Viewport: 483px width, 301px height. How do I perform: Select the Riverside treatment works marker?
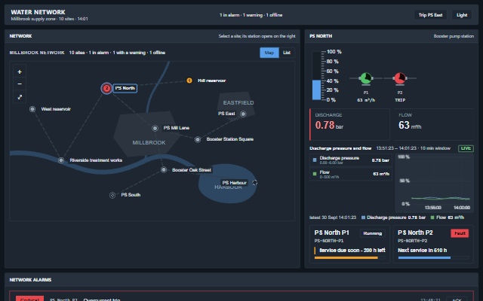coord(61,160)
